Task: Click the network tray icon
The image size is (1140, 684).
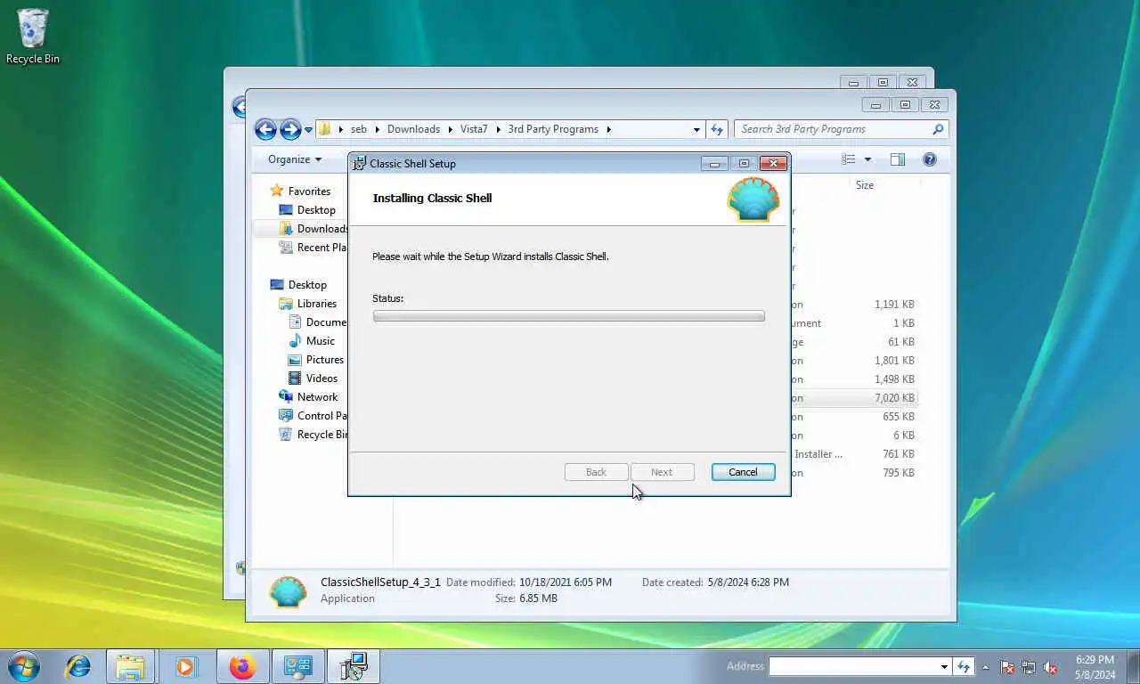Action: (x=1029, y=667)
